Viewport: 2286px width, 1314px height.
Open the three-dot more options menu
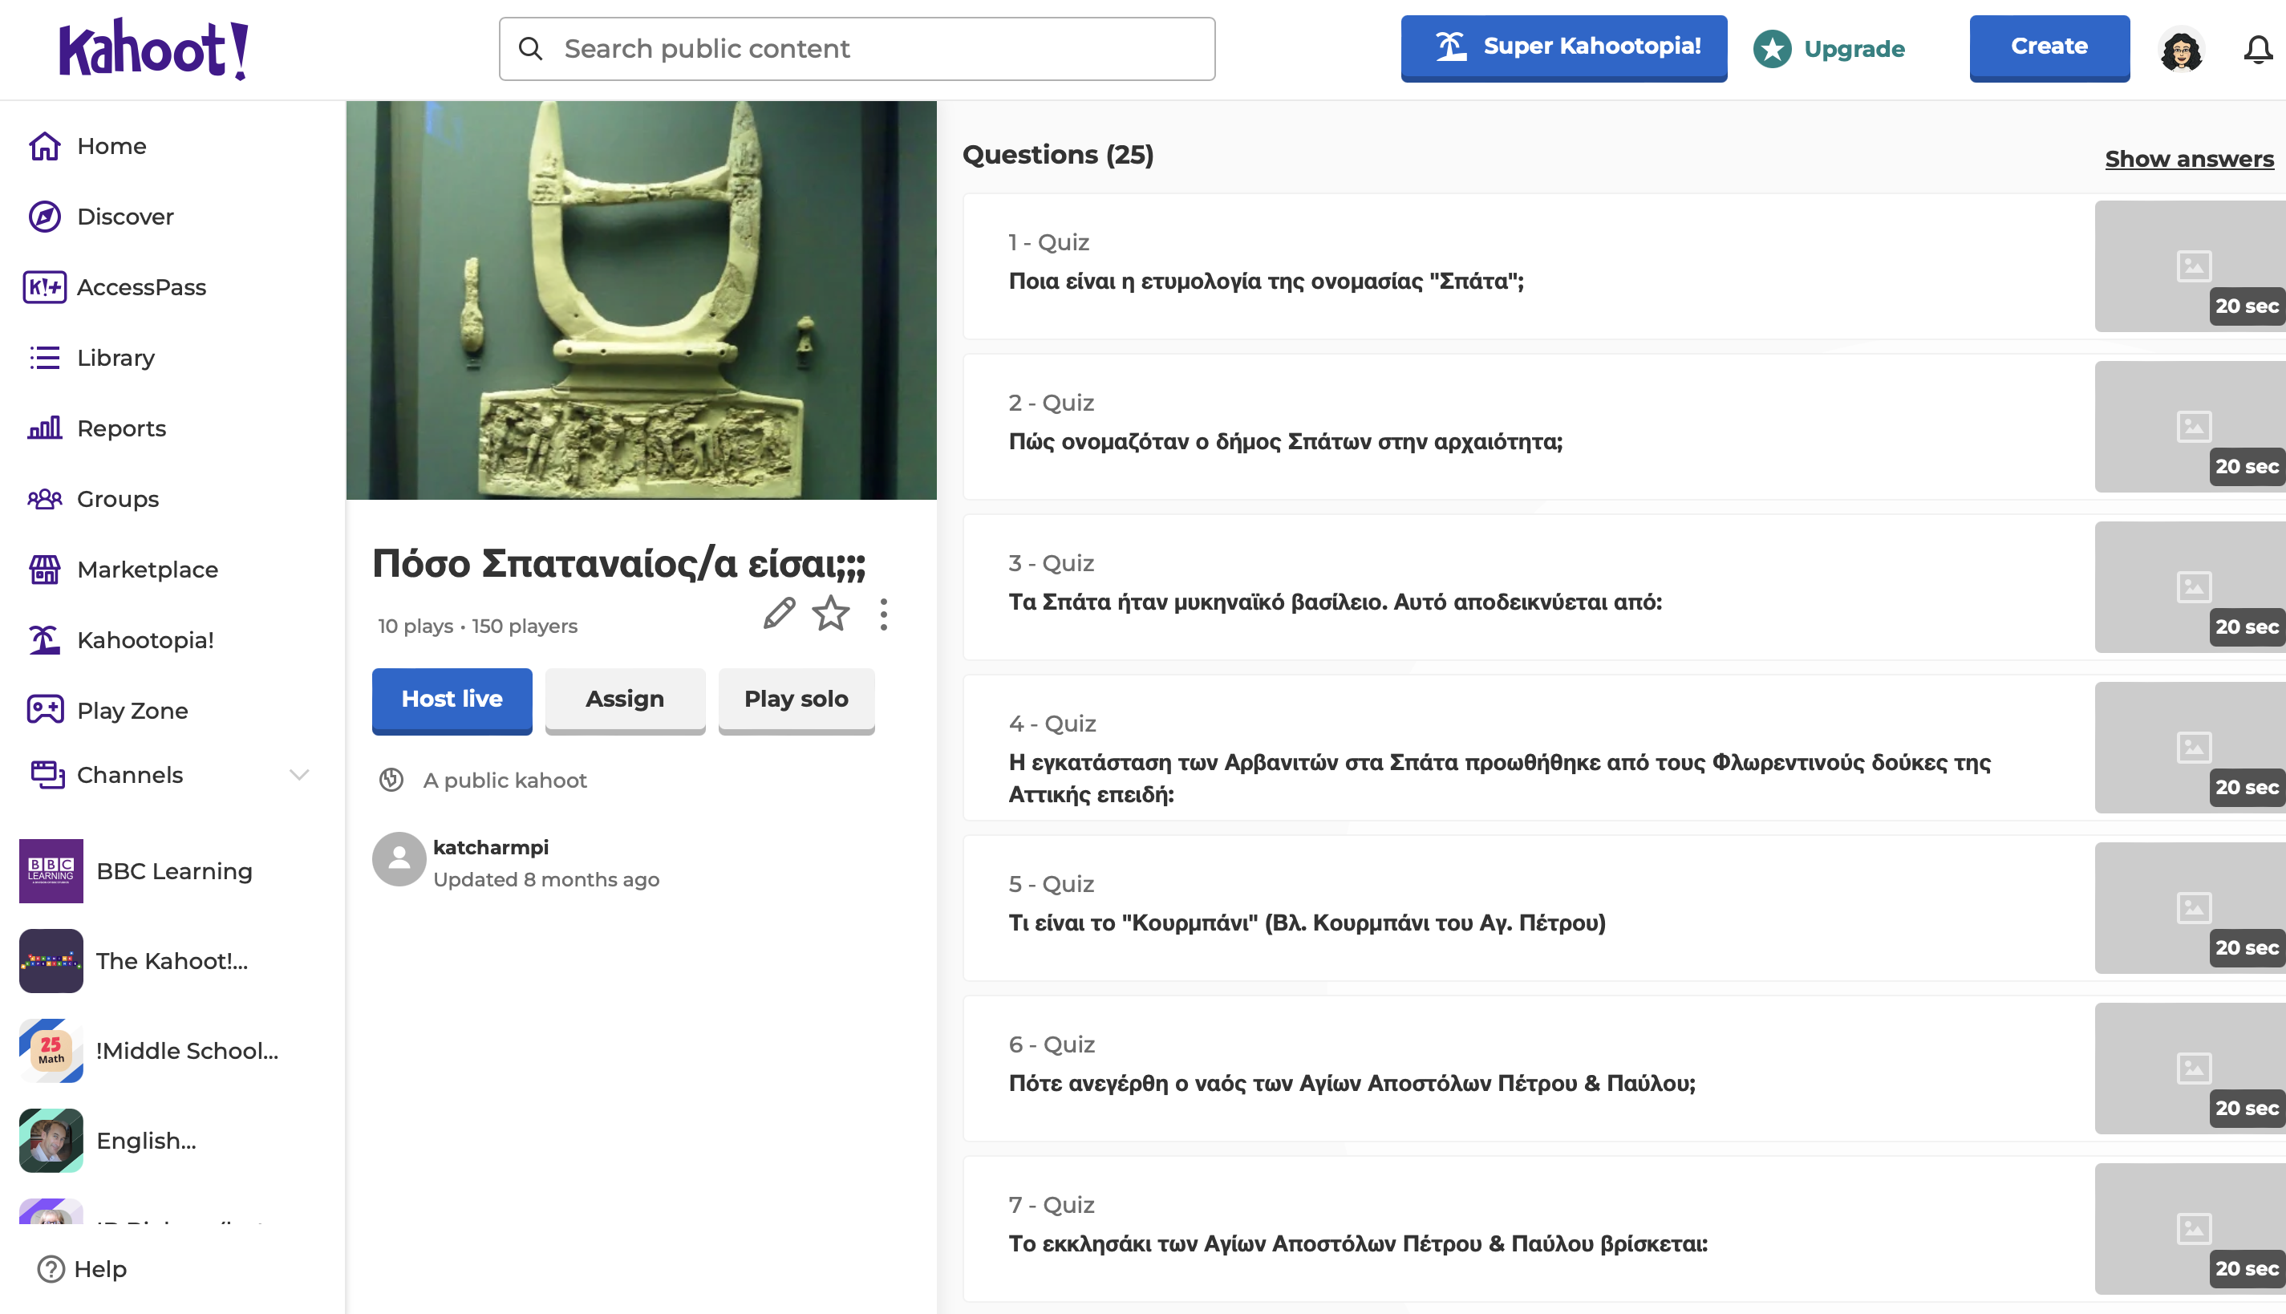tap(883, 614)
